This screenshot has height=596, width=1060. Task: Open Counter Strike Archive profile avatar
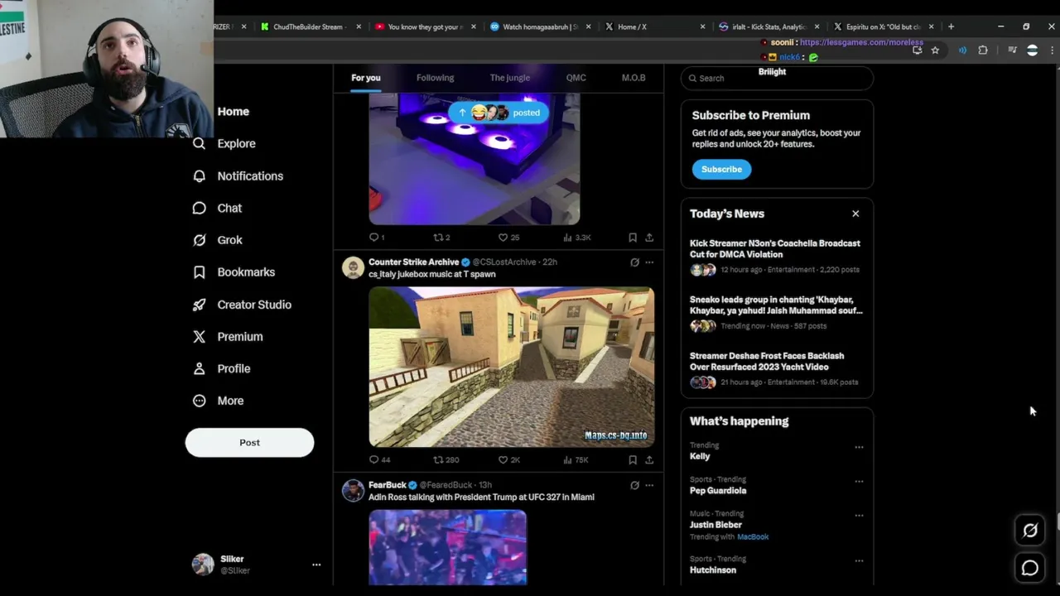pos(353,267)
